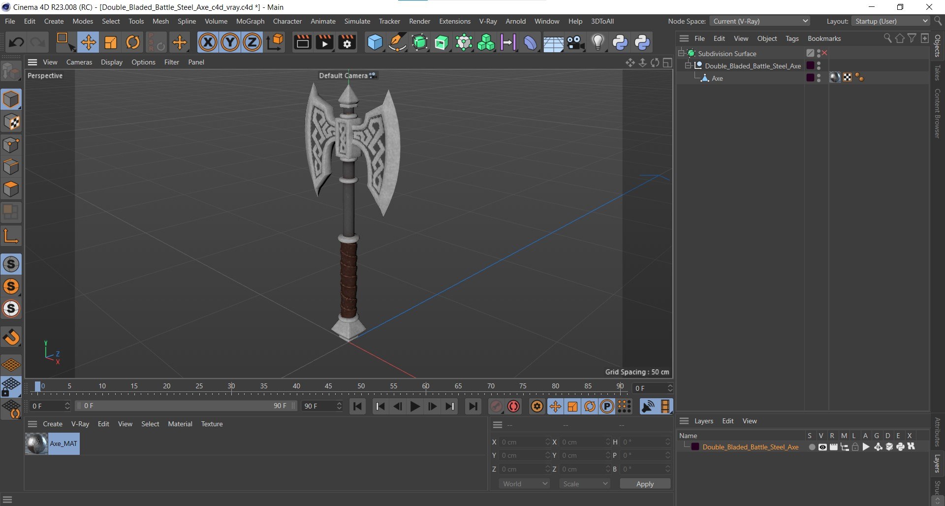Screen dimensions: 945x506
Task: Switch to the Takes side tab
Action: 937,73
